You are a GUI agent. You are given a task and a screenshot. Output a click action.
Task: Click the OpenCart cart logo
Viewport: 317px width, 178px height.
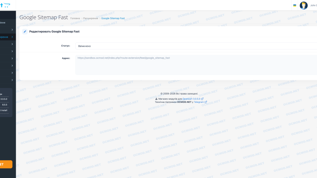coord(5,5)
